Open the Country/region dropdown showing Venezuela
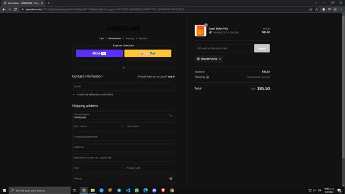The width and height of the screenshot is (345, 194). (123, 116)
